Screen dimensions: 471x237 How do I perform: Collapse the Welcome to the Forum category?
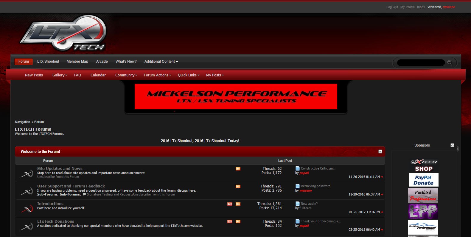coord(380,152)
